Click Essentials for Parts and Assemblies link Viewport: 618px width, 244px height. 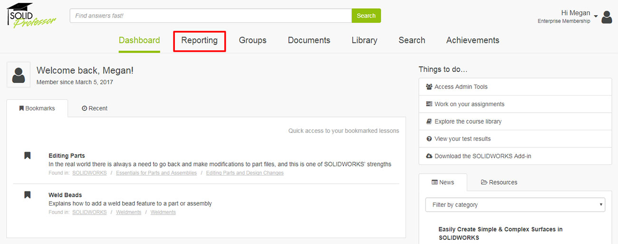click(156, 173)
